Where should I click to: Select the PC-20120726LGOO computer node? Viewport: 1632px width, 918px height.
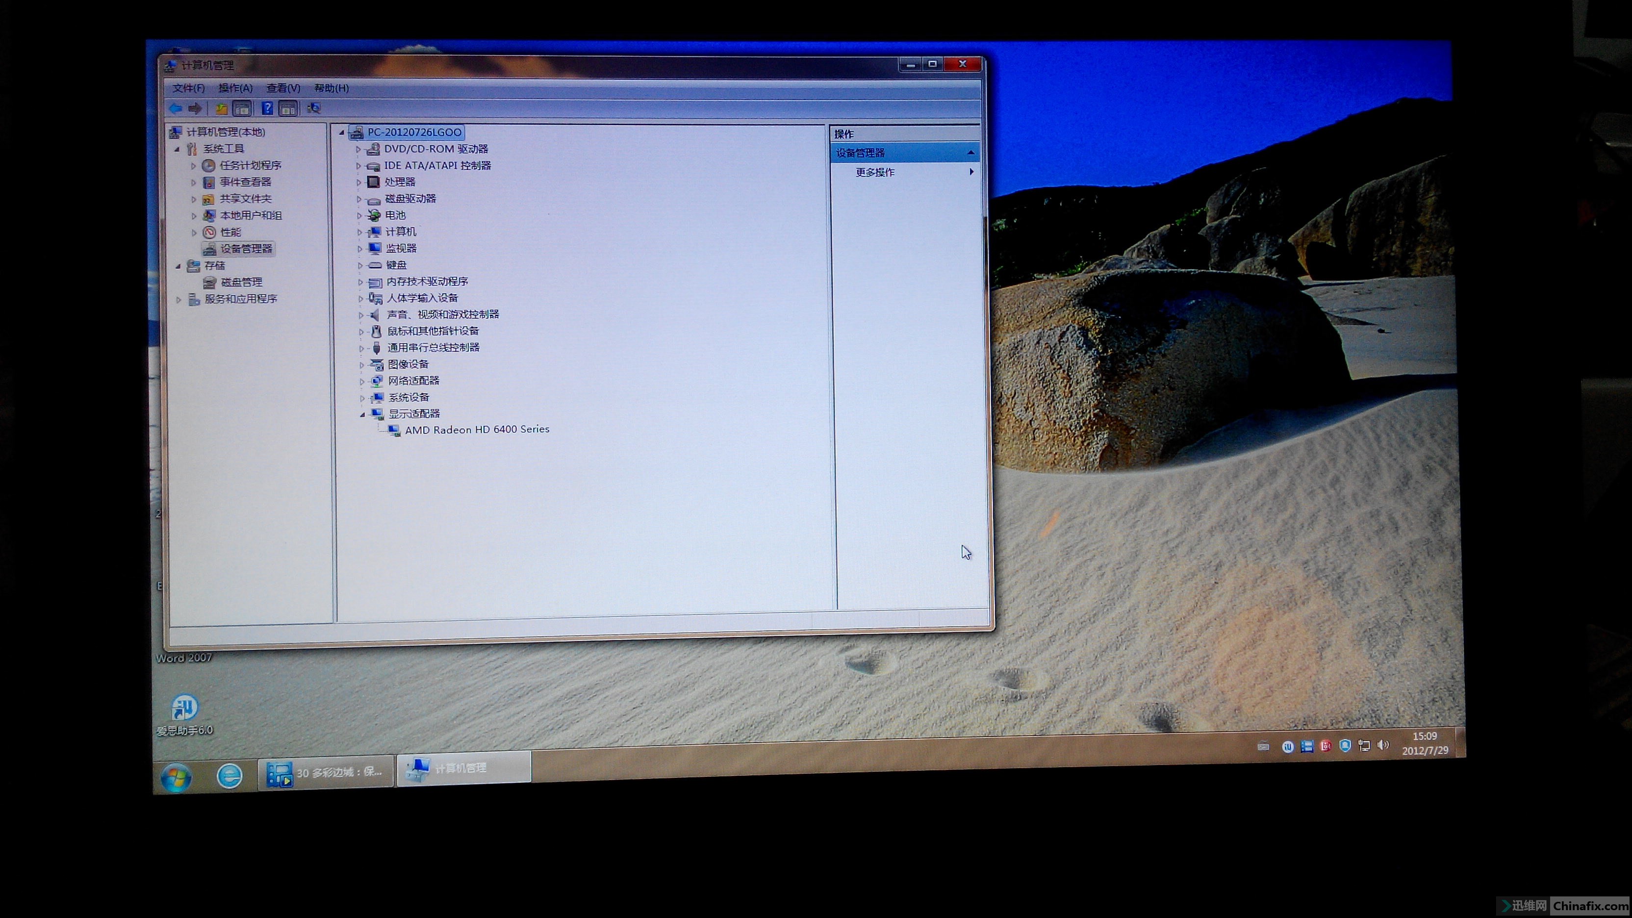(x=414, y=132)
